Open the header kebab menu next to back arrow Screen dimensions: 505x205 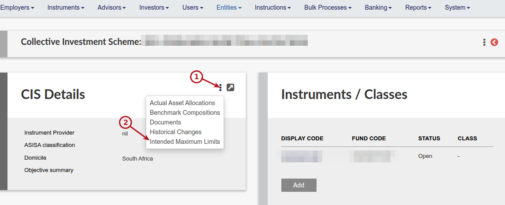click(484, 42)
